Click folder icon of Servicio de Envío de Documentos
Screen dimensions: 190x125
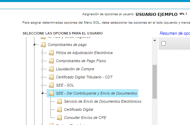point(60,101)
